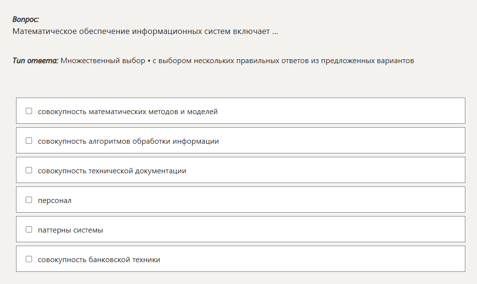The height and width of the screenshot is (284, 477).
Task: Enable the 'совокупность технической документации' checkbox
Action: pyautogui.click(x=29, y=170)
